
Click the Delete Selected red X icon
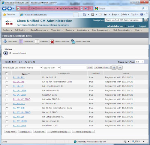point(52,41)
